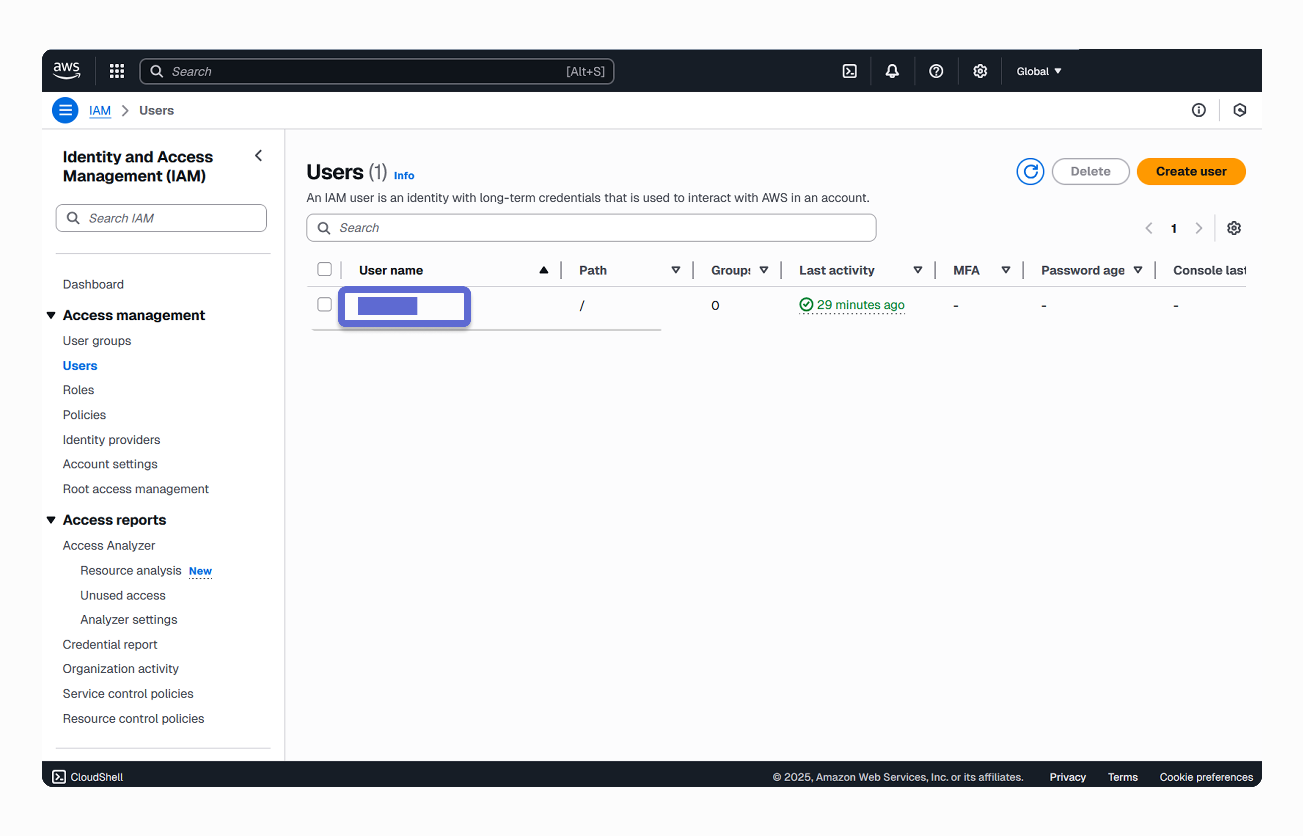Open table preferences gear icon
This screenshot has width=1303, height=836.
tap(1234, 228)
